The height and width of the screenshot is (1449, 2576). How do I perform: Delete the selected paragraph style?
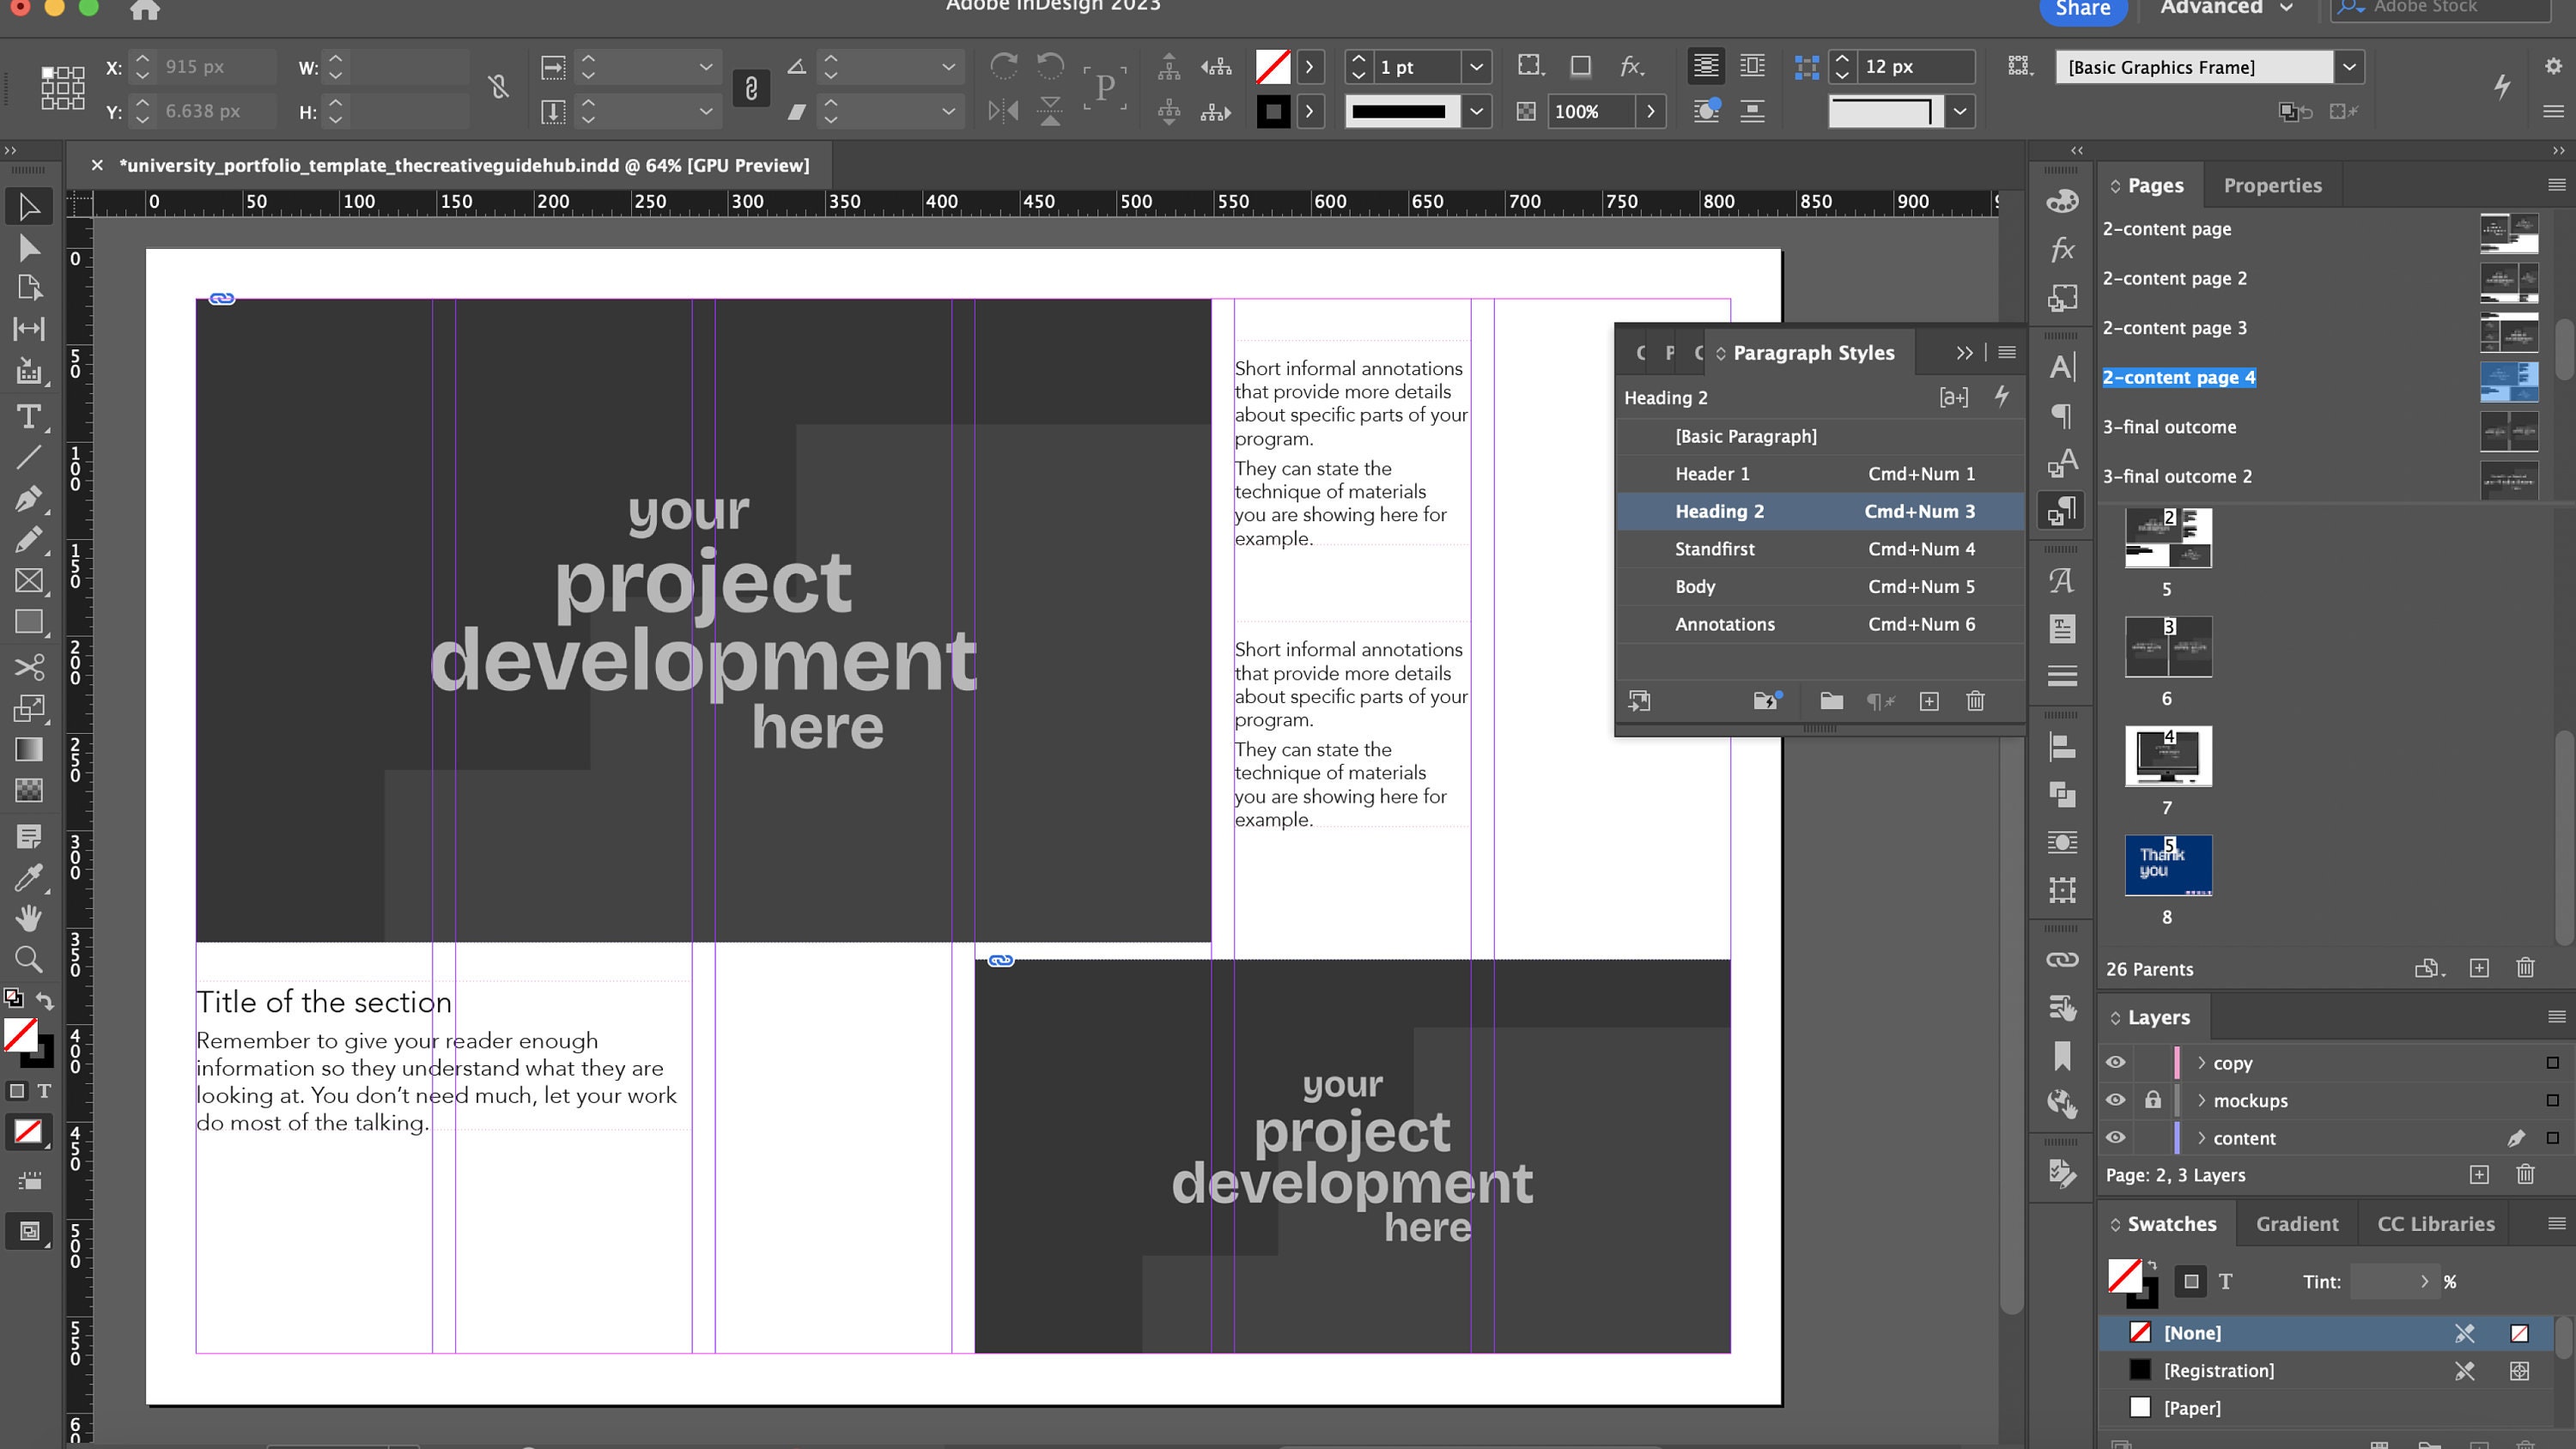[x=1975, y=701]
